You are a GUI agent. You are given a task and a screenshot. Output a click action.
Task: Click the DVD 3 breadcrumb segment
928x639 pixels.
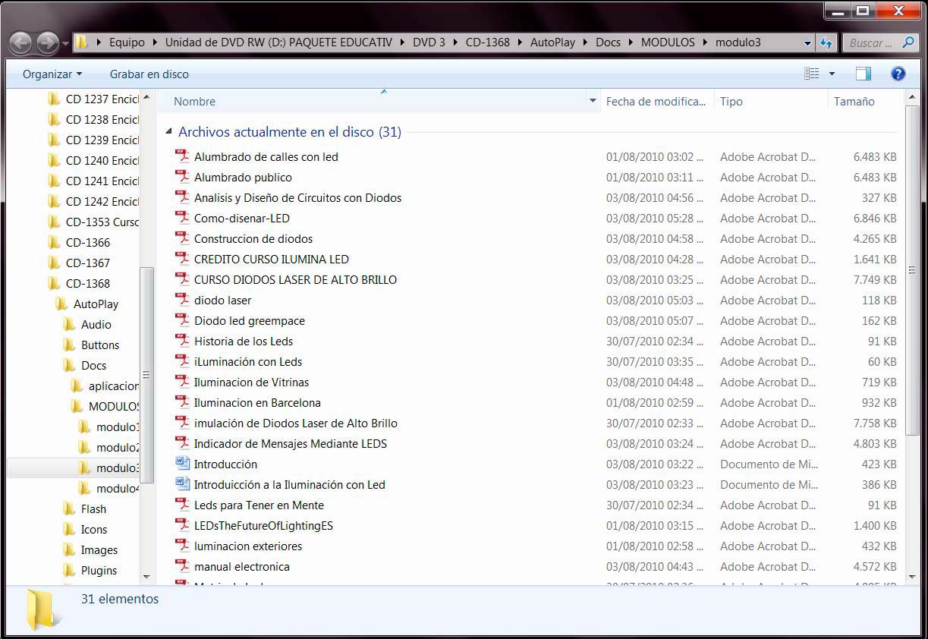(429, 42)
